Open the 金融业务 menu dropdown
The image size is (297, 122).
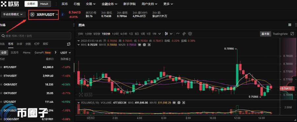click(109, 4)
